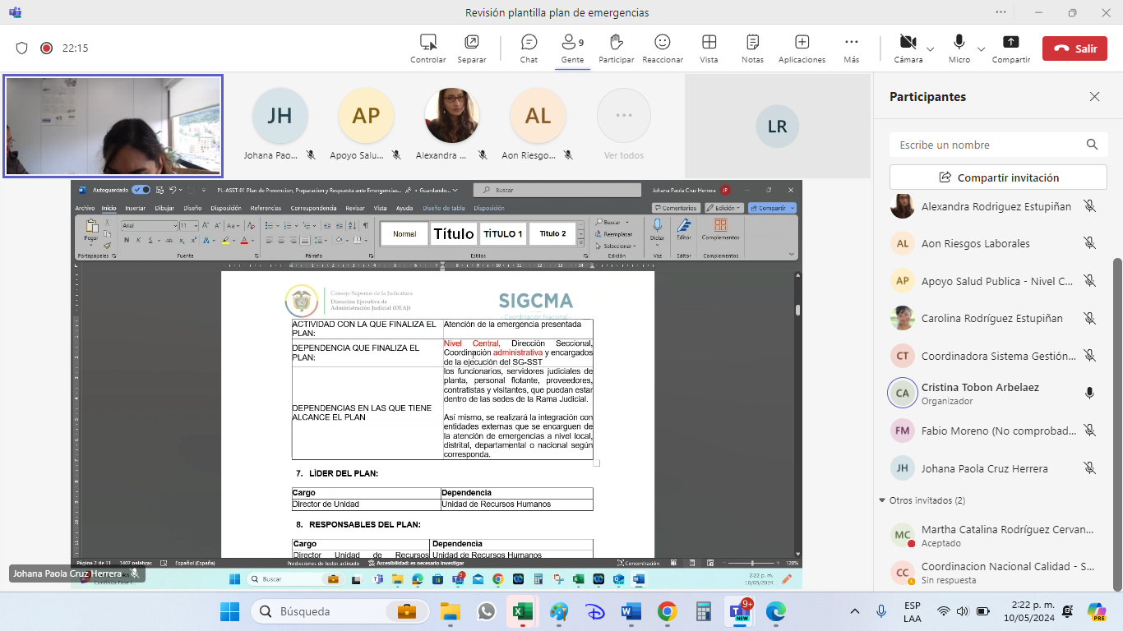Viewport: 1123px width, 631px height.
Task: Open the Chat panel in Teams
Action: point(529,48)
